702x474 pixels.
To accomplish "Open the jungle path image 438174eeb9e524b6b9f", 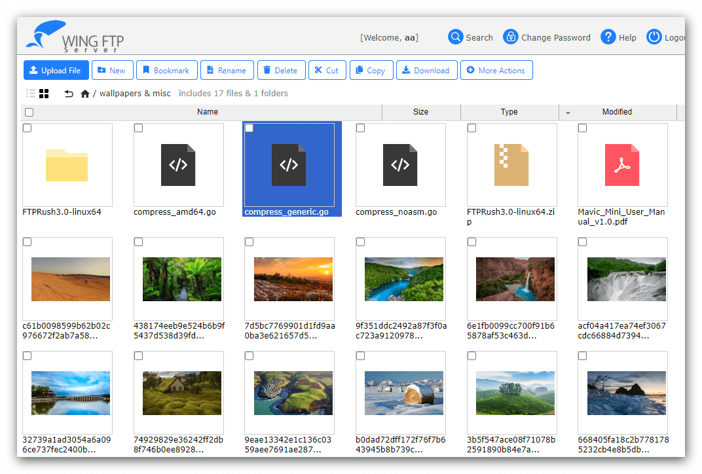I will pos(182,279).
